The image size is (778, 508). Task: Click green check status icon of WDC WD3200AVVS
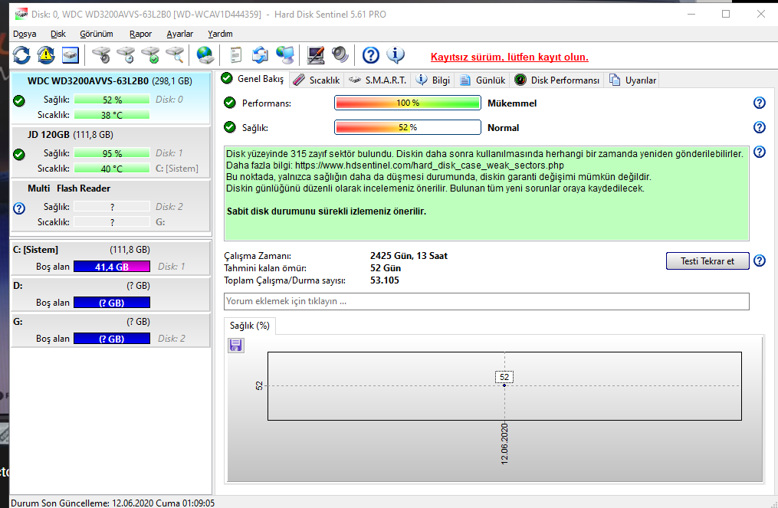click(19, 101)
